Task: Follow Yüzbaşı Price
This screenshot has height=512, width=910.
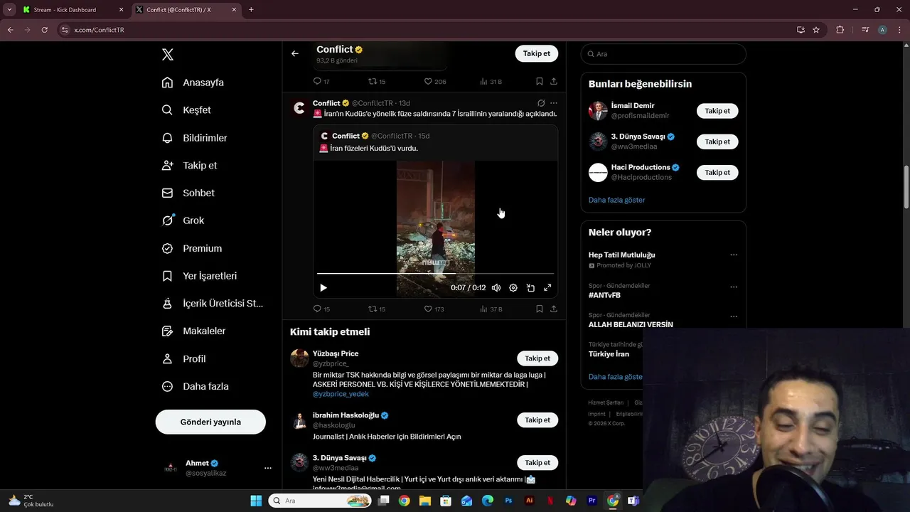Action: tap(537, 358)
